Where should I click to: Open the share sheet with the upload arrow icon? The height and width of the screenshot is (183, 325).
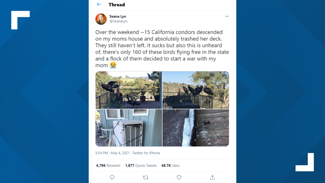pyautogui.click(x=212, y=177)
